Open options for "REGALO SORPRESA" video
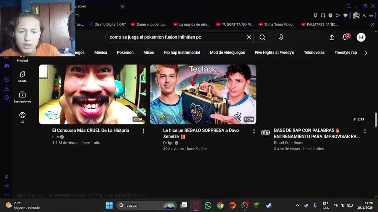378x212 pixels. pyautogui.click(x=254, y=131)
